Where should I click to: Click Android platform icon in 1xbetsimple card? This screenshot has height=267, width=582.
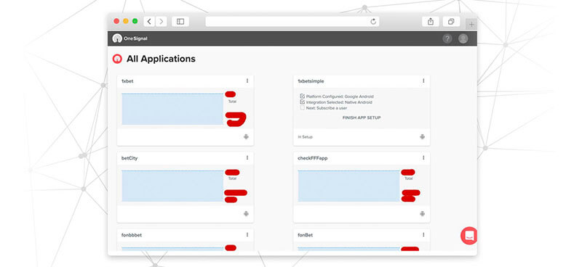[422, 136]
